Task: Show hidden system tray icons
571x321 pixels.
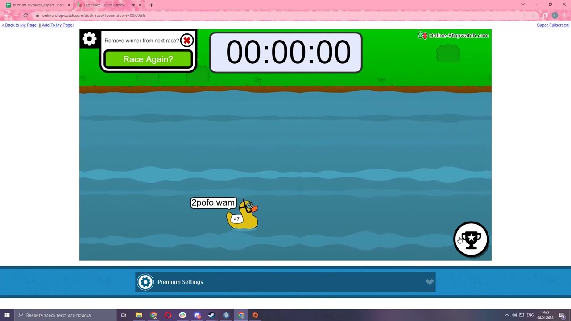Action: point(507,315)
